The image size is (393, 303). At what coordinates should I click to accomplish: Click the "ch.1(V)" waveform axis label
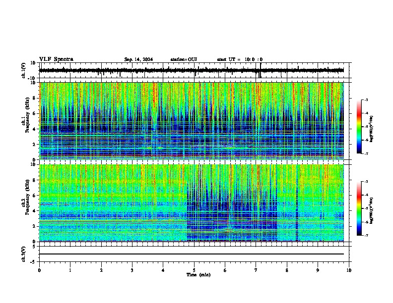point(24,70)
